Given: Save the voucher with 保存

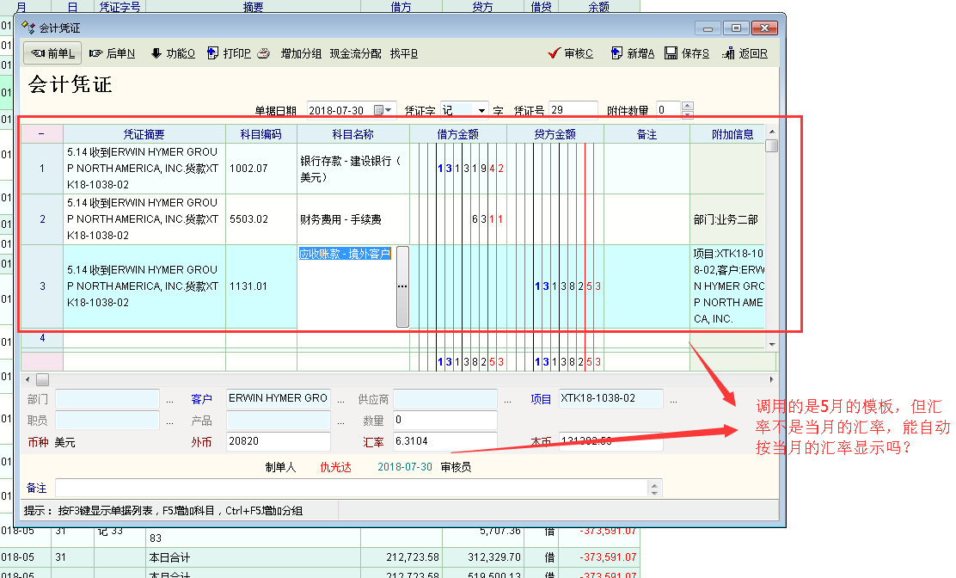Looking at the screenshot, I should pos(687,53).
